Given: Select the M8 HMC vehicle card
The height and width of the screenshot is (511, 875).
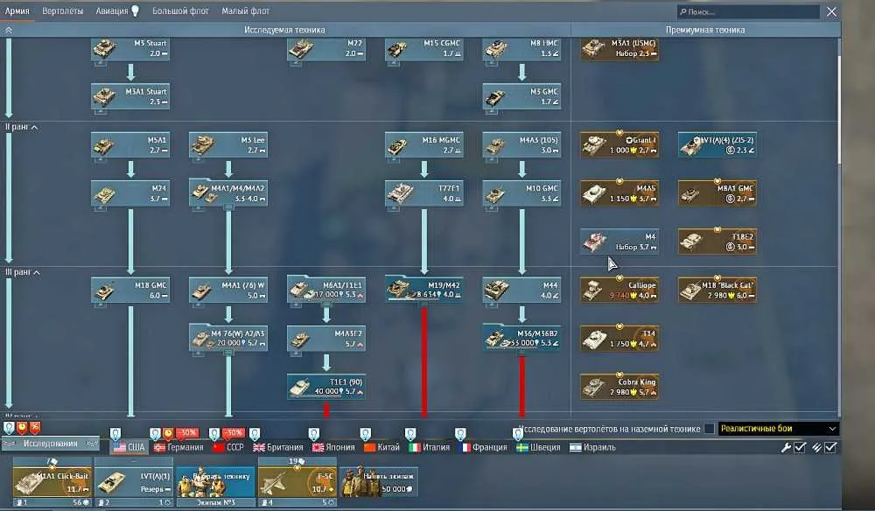Looking at the screenshot, I should tap(521, 49).
